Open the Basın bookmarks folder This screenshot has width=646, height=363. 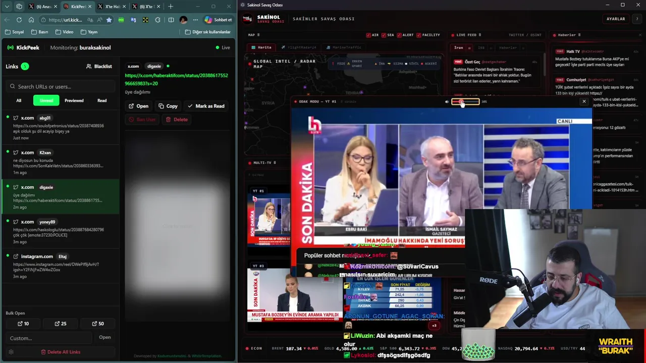pyautogui.click(x=39, y=32)
